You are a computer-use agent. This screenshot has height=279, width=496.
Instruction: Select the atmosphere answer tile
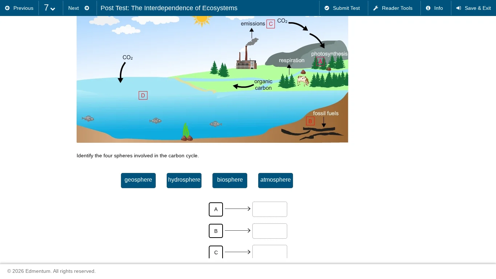pos(275,180)
